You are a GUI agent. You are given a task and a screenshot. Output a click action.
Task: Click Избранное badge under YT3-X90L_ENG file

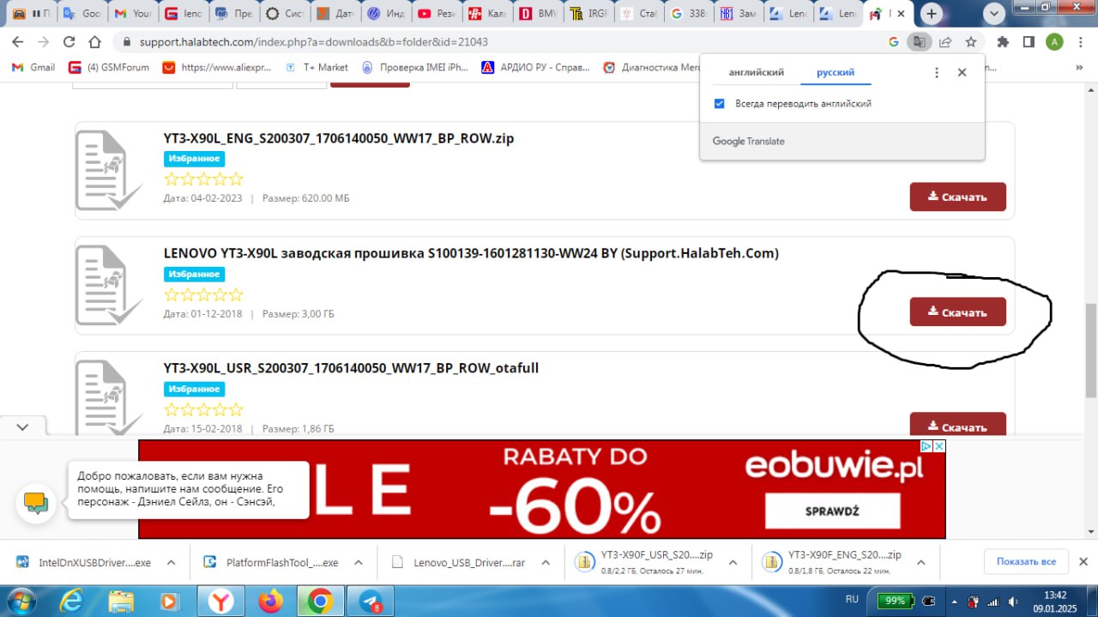(x=194, y=159)
